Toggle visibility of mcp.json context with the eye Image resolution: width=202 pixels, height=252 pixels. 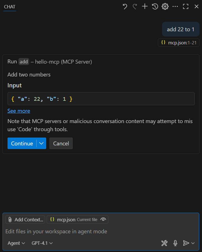(x=103, y=219)
